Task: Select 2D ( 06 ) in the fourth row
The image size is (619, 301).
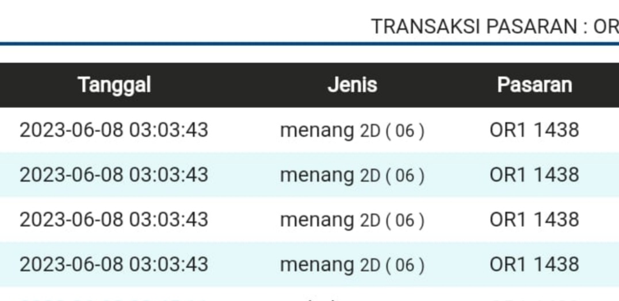Action: tap(392, 265)
